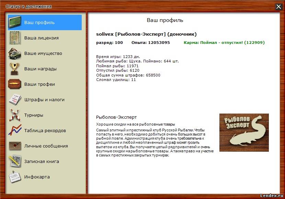The height and width of the screenshot is (199, 285).
Task: Click the sealed envelope messages icon
Action: (x=15, y=146)
